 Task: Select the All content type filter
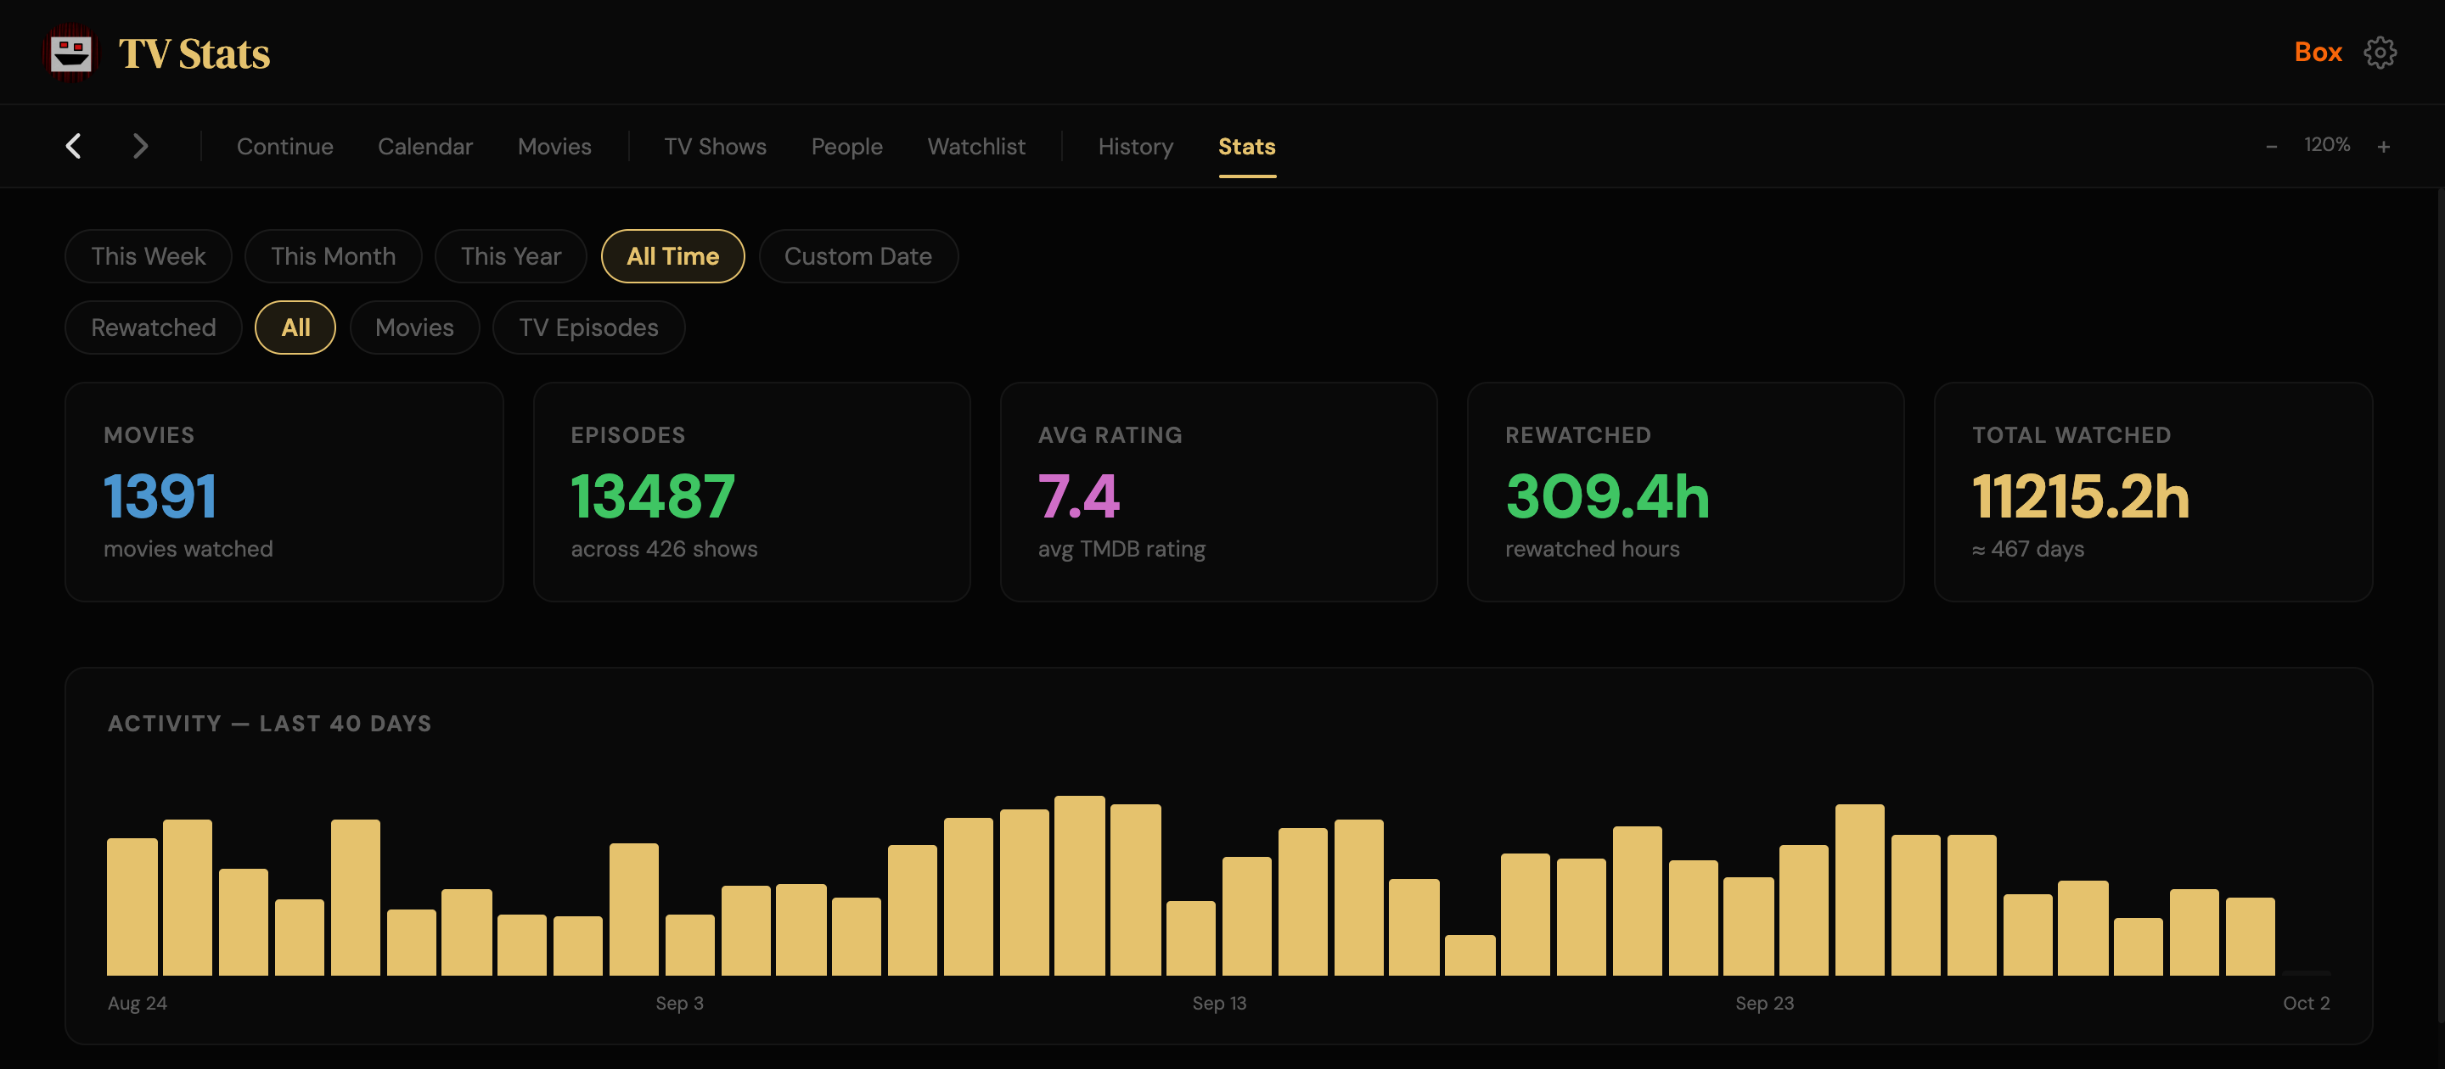pos(295,327)
